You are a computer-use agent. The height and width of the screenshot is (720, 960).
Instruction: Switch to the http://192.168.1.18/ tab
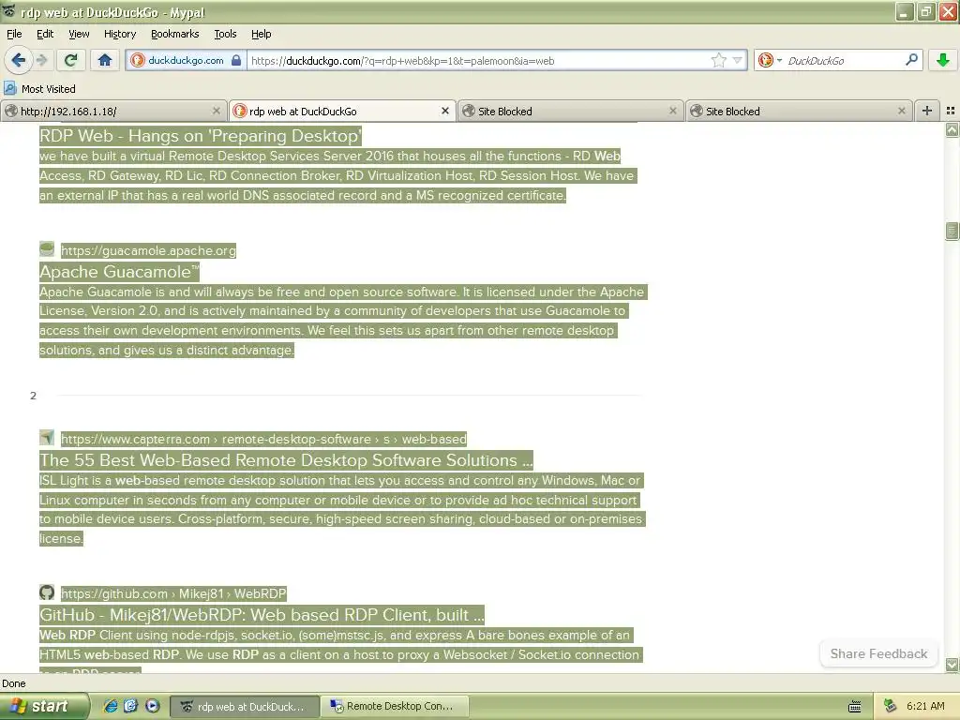pyautogui.click(x=112, y=111)
